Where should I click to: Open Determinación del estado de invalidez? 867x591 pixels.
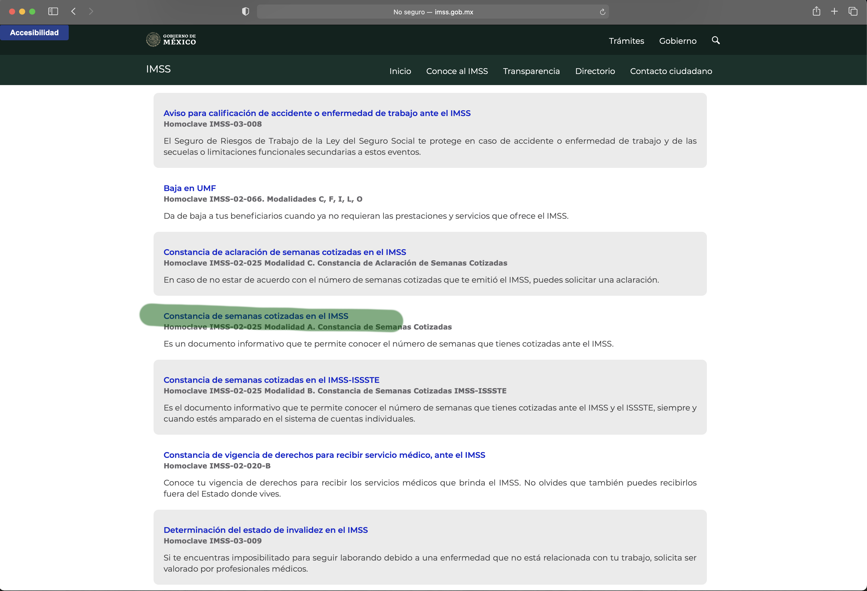[x=265, y=530]
